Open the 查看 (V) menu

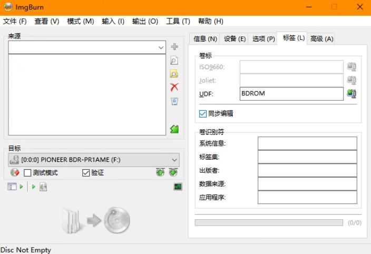tap(47, 21)
